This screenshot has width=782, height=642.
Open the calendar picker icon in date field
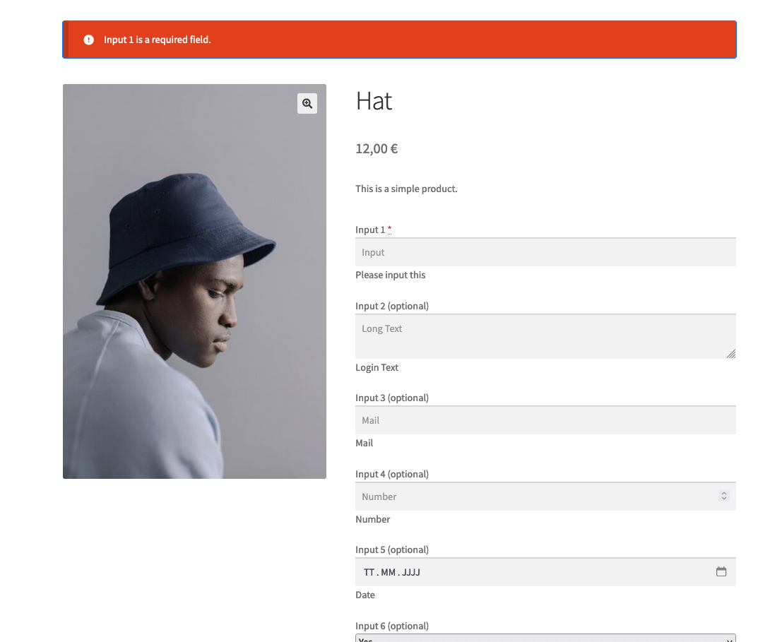coord(721,571)
